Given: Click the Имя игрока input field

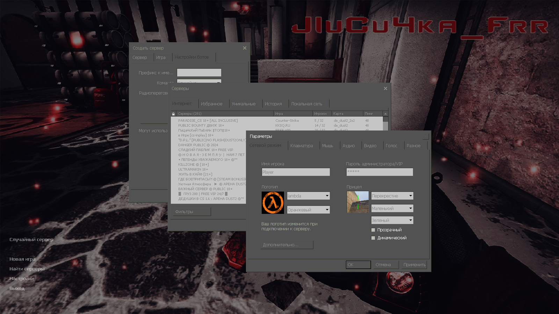Looking at the screenshot, I should [296, 172].
